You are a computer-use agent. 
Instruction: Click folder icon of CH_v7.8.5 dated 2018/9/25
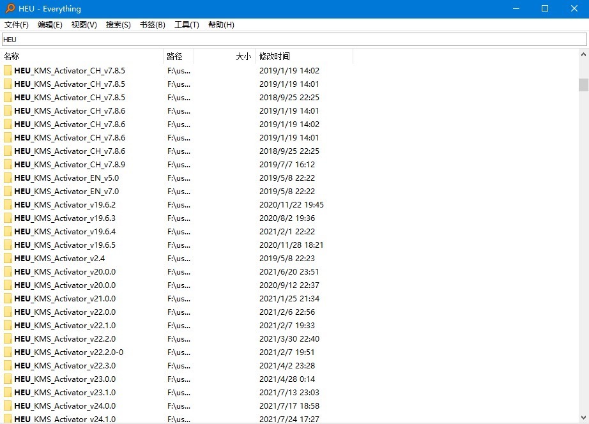pos(8,98)
